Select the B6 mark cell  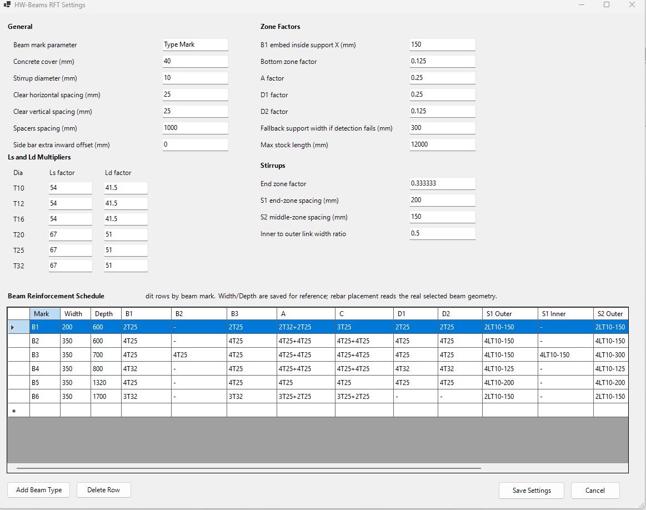[x=45, y=396]
